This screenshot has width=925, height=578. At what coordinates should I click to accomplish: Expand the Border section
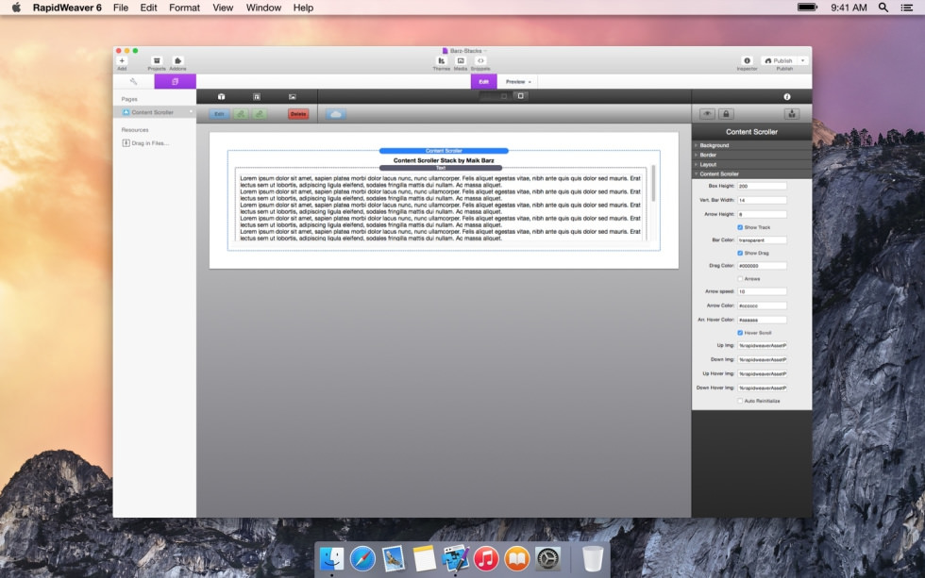coord(751,155)
